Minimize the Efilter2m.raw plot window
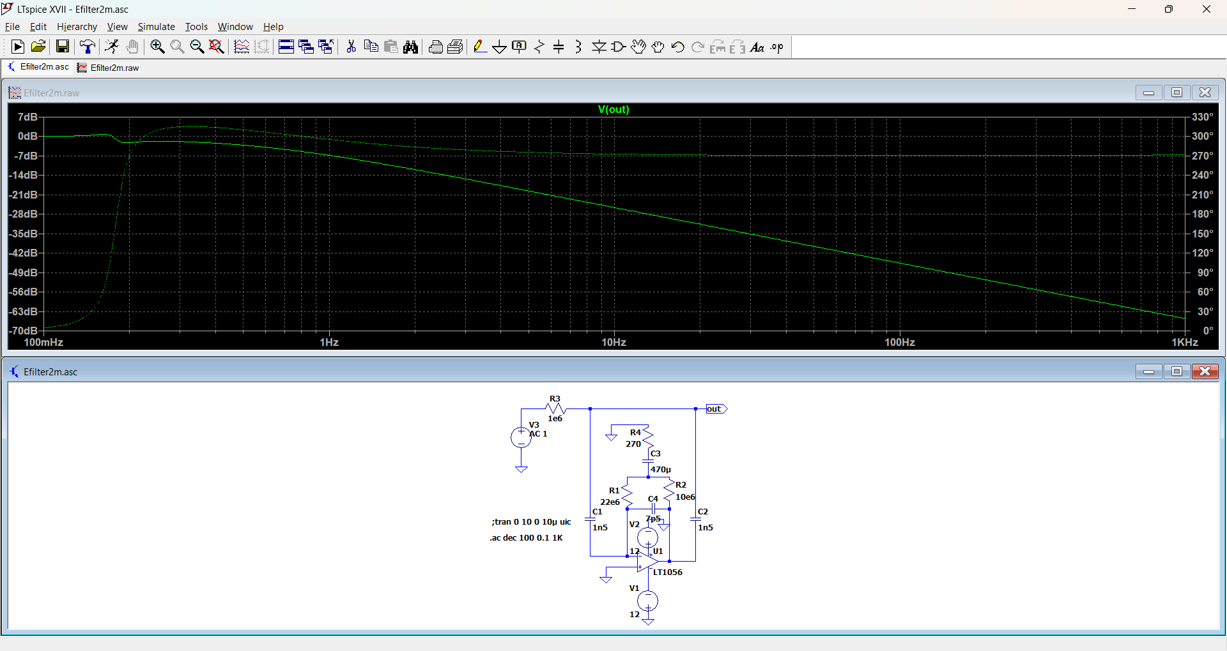Image resolution: width=1227 pixels, height=651 pixels. [x=1148, y=93]
